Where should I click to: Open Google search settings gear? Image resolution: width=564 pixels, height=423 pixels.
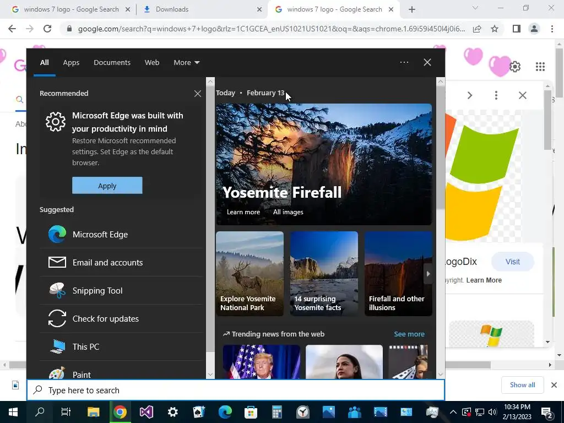coord(515,67)
